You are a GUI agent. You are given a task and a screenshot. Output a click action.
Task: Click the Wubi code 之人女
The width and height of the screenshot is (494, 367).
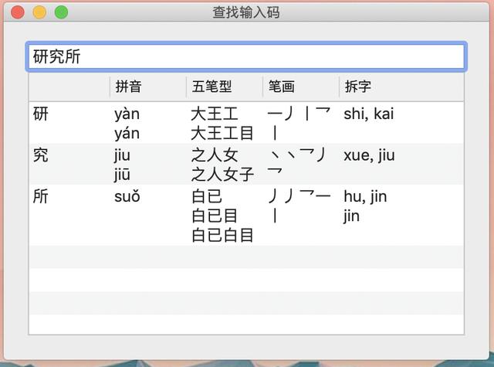pyautogui.click(x=215, y=155)
